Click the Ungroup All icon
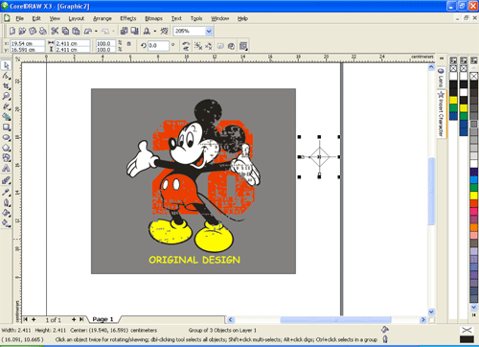The height and width of the screenshot is (347, 479). point(209,46)
